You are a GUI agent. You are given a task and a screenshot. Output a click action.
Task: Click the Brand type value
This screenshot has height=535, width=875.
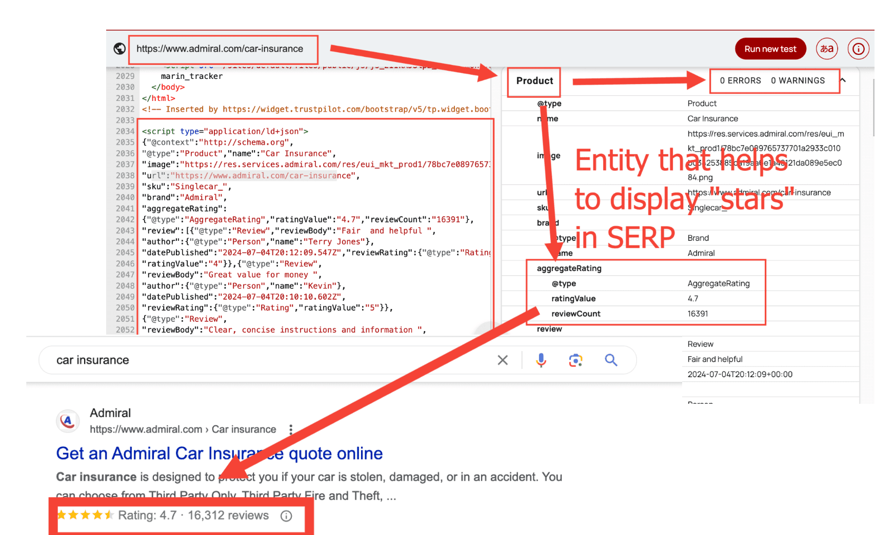pos(698,238)
